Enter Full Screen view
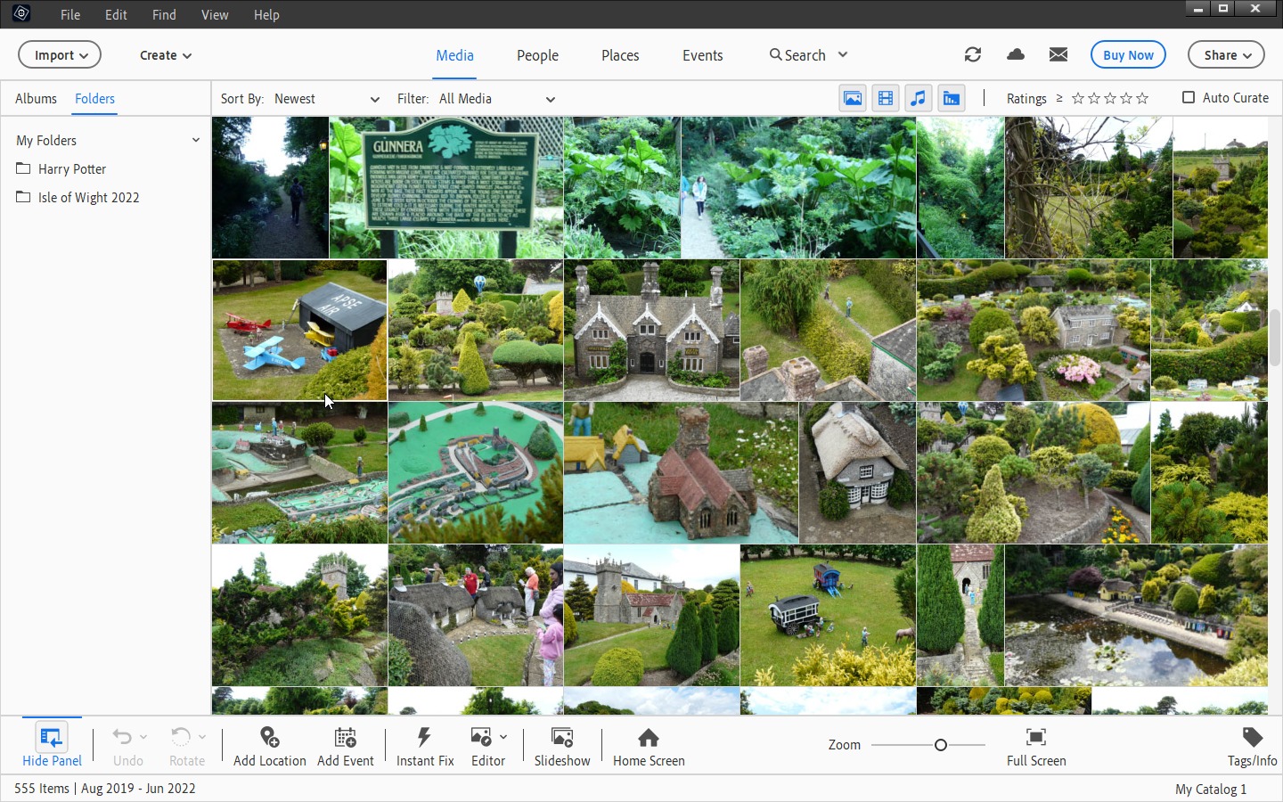This screenshot has width=1283, height=802. [x=1036, y=746]
